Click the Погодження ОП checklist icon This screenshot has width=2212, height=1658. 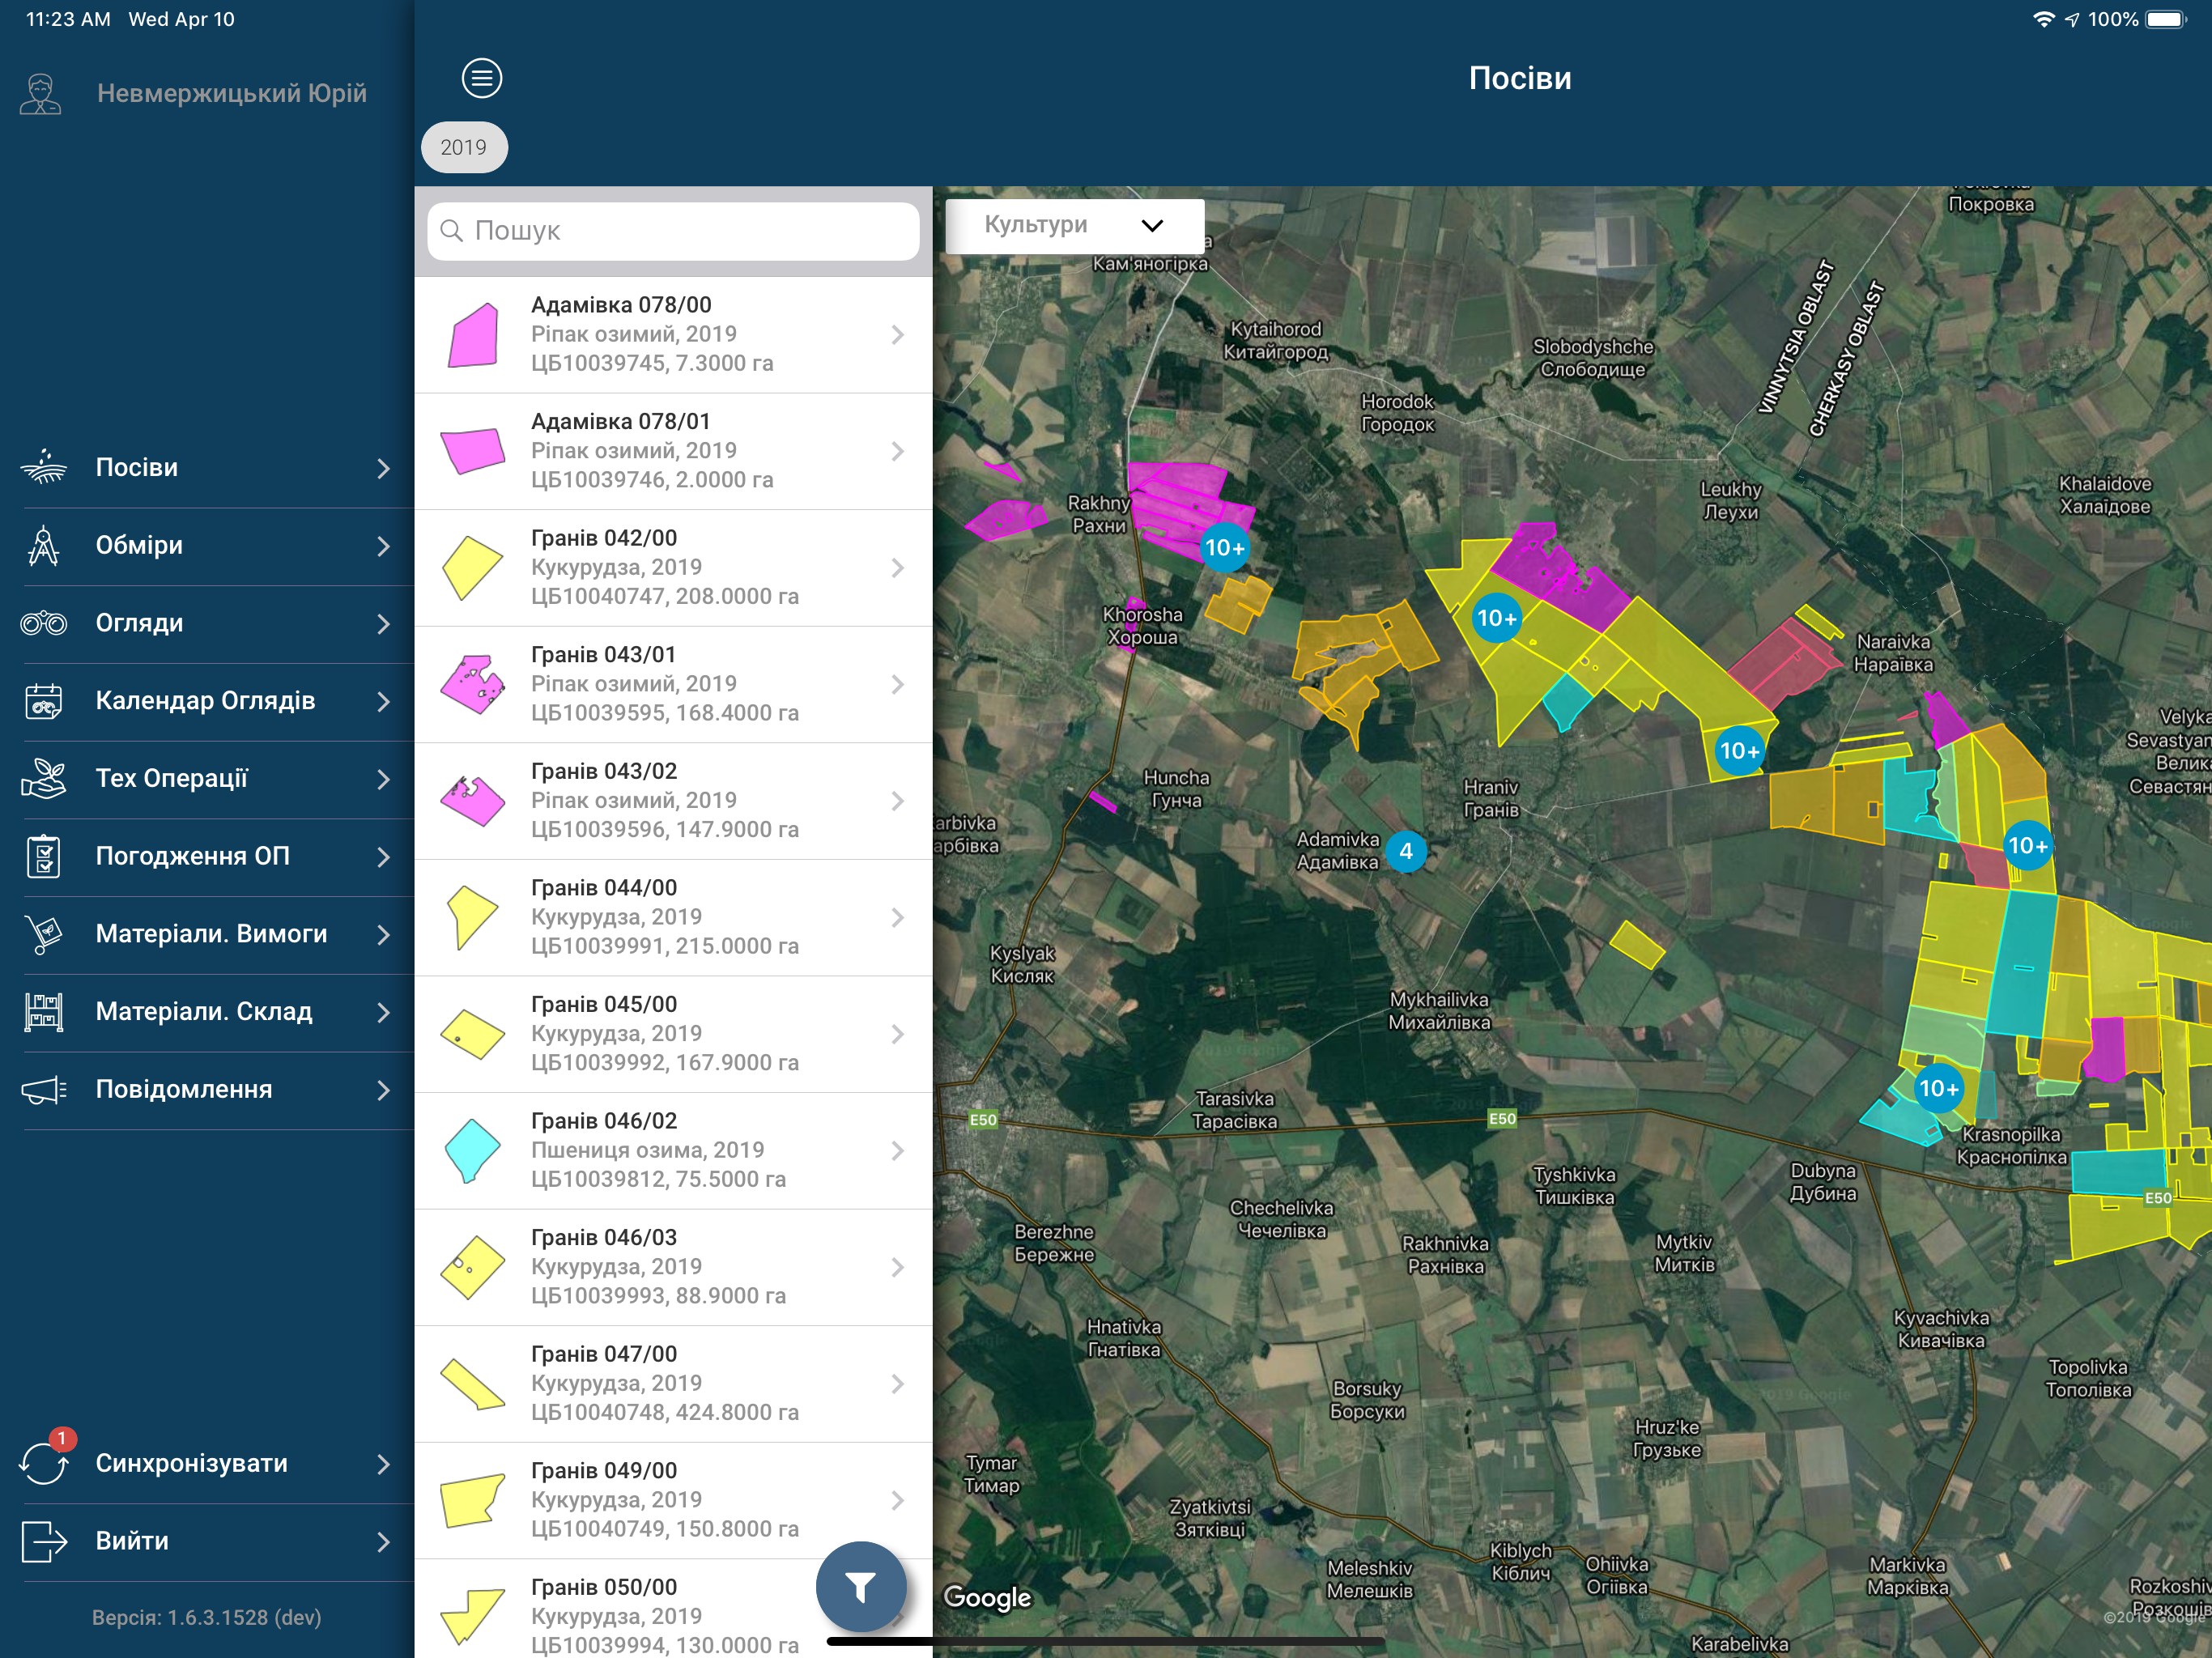click(x=43, y=856)
